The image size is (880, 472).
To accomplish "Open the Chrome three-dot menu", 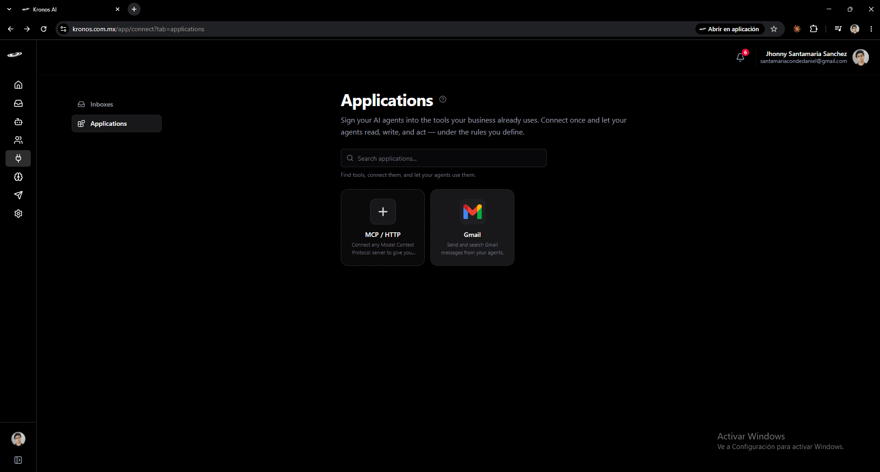I will pyautogui.click(x=871, y=29).
